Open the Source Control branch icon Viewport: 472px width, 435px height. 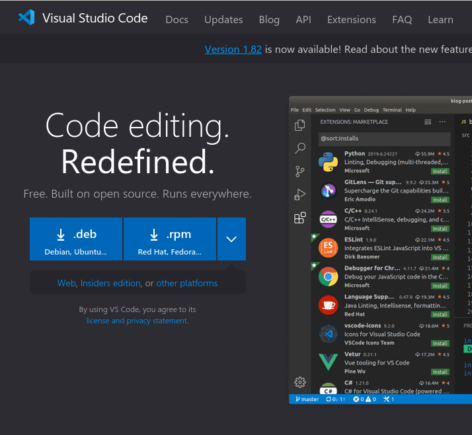pos(300,171)
